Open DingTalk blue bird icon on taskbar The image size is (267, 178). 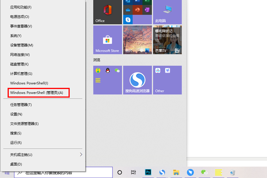[190, 172]
